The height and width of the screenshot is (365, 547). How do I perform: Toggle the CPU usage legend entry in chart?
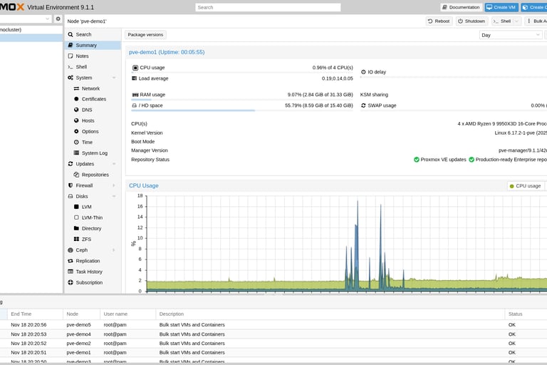[x=525, y=186]
